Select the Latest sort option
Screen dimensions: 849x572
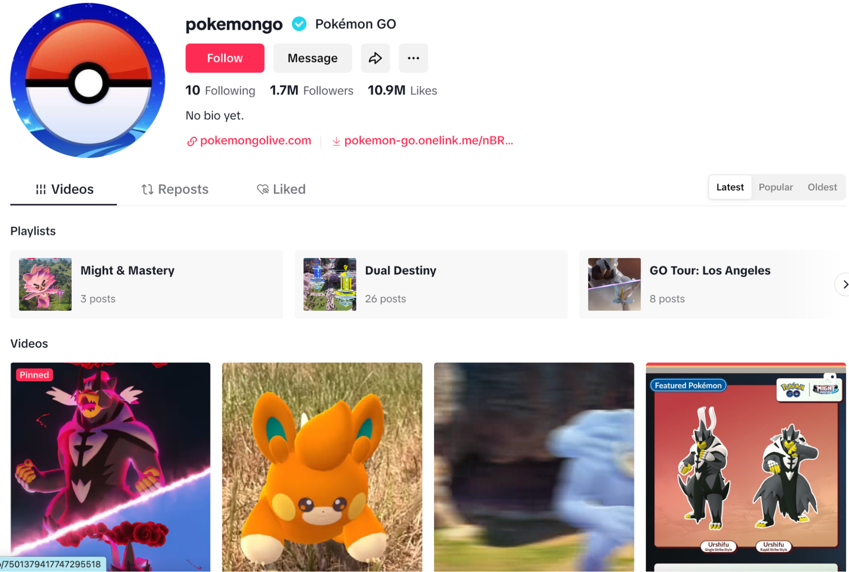click(730, 187)
